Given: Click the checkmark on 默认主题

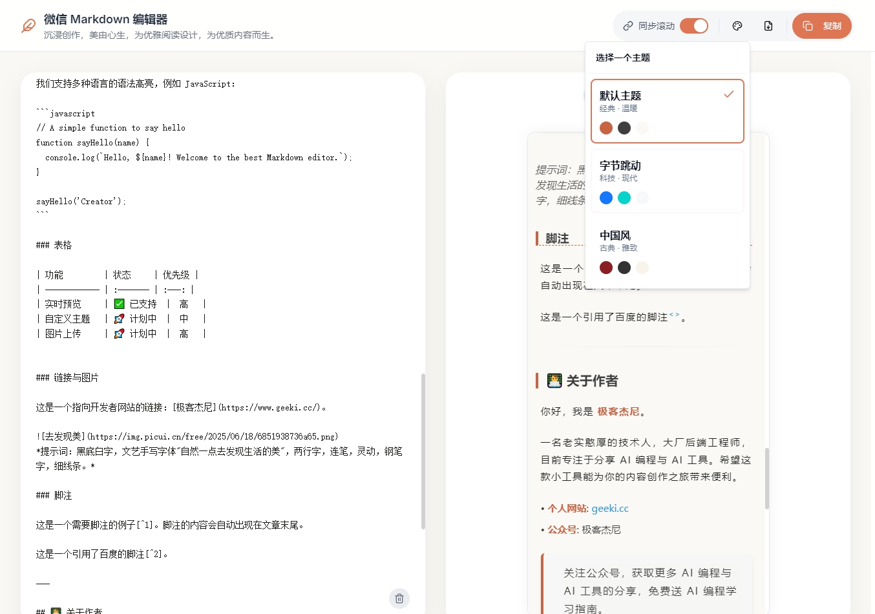Looking at the screenshot, I should point(729,94).
